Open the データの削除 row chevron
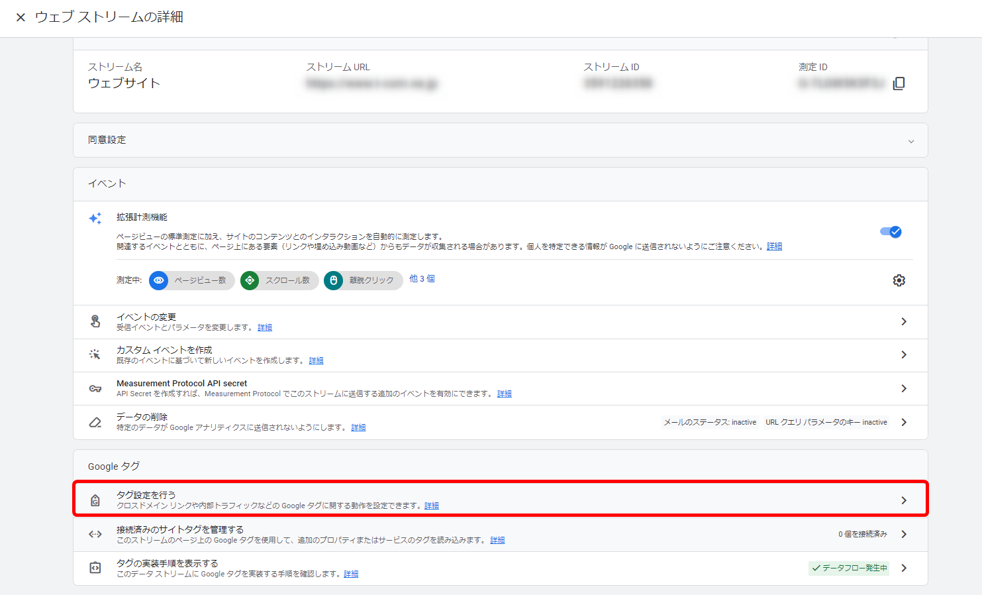This screenshot has height=595, width=982. click(904, 422)
